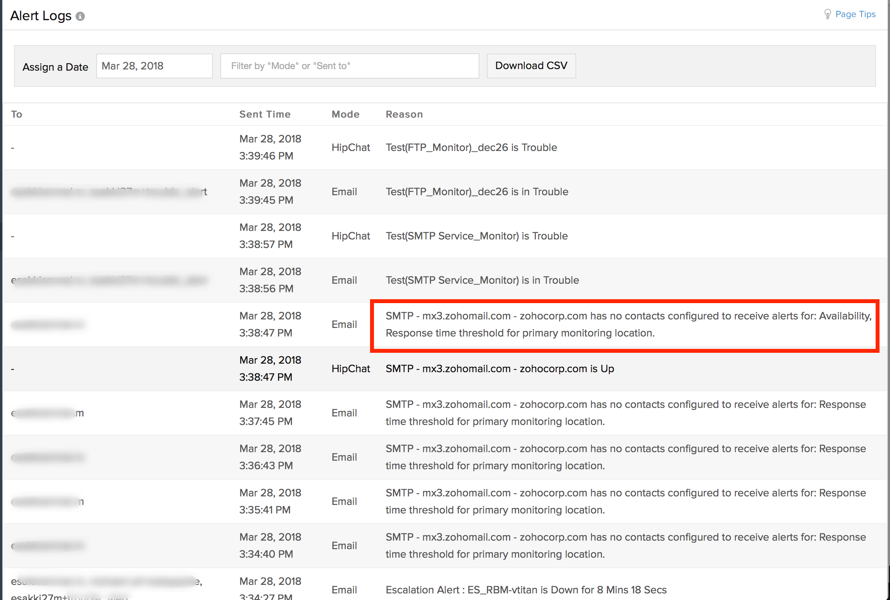Click the HipChat mode label at 3:38:57 PM
Image resolution: width=890 pixels, height=600 pixels.
click(351, 236)
